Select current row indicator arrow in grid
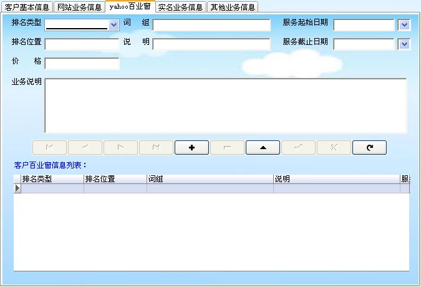The image size is (421, 287). [17, 188]
